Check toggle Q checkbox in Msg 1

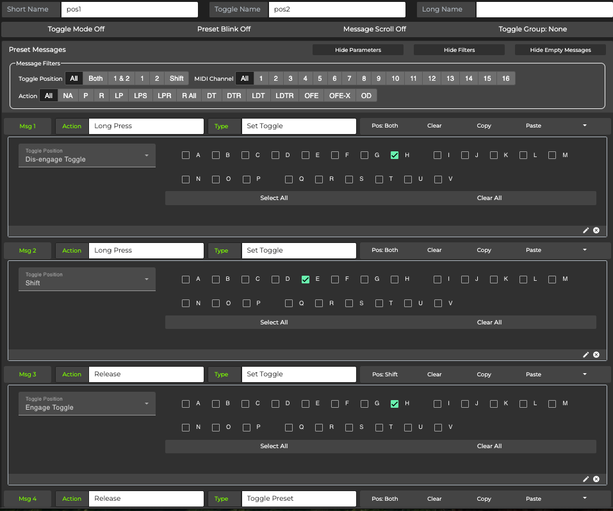(288, 179)
